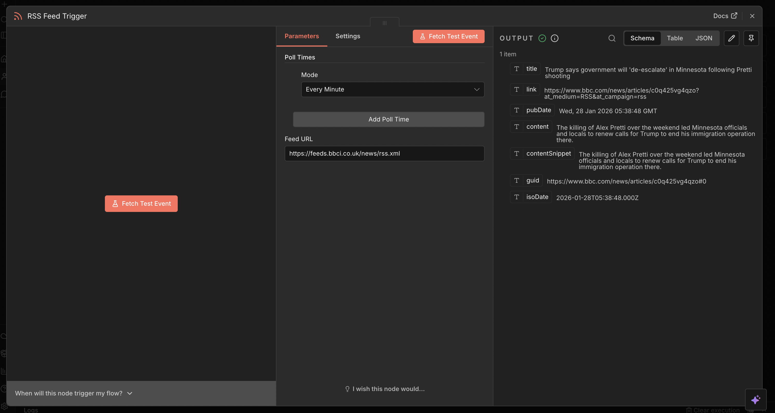Switch output view to JSON mode
The image size is (775, 413).
704,38
